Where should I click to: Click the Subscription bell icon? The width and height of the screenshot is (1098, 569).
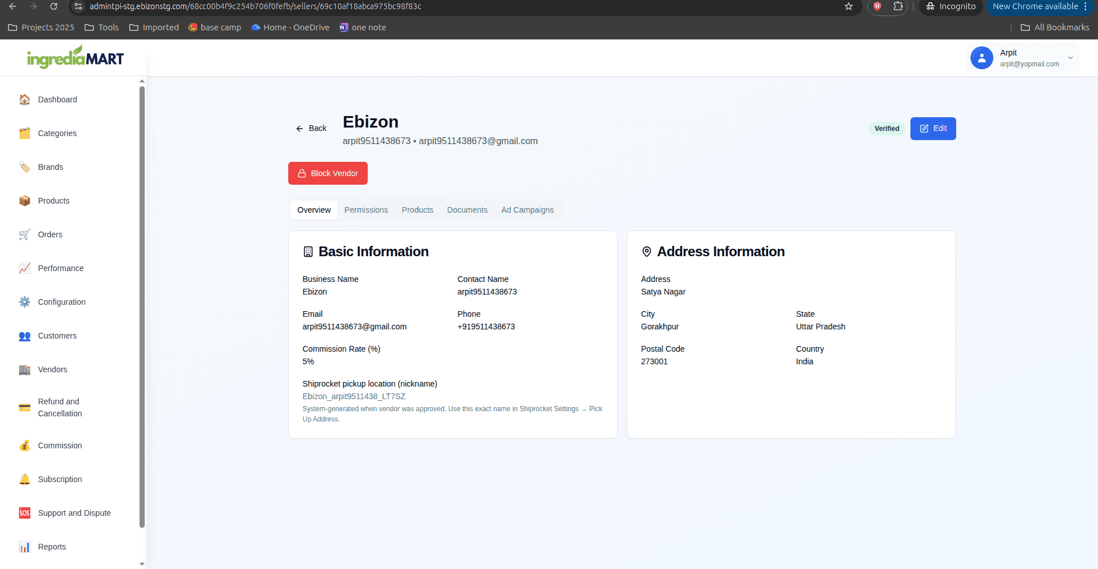click(x=25, y=479)
